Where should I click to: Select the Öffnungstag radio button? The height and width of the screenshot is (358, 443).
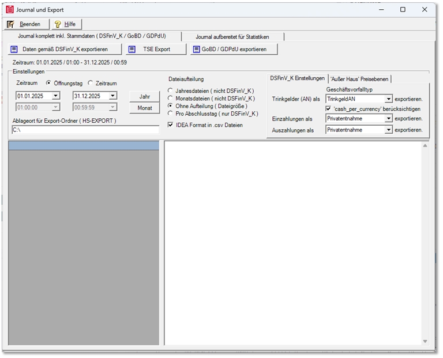(x=49, y=83)
